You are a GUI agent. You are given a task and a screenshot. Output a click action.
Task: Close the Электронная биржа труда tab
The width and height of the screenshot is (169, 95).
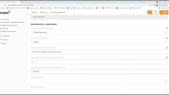click(x=18, y=2)
